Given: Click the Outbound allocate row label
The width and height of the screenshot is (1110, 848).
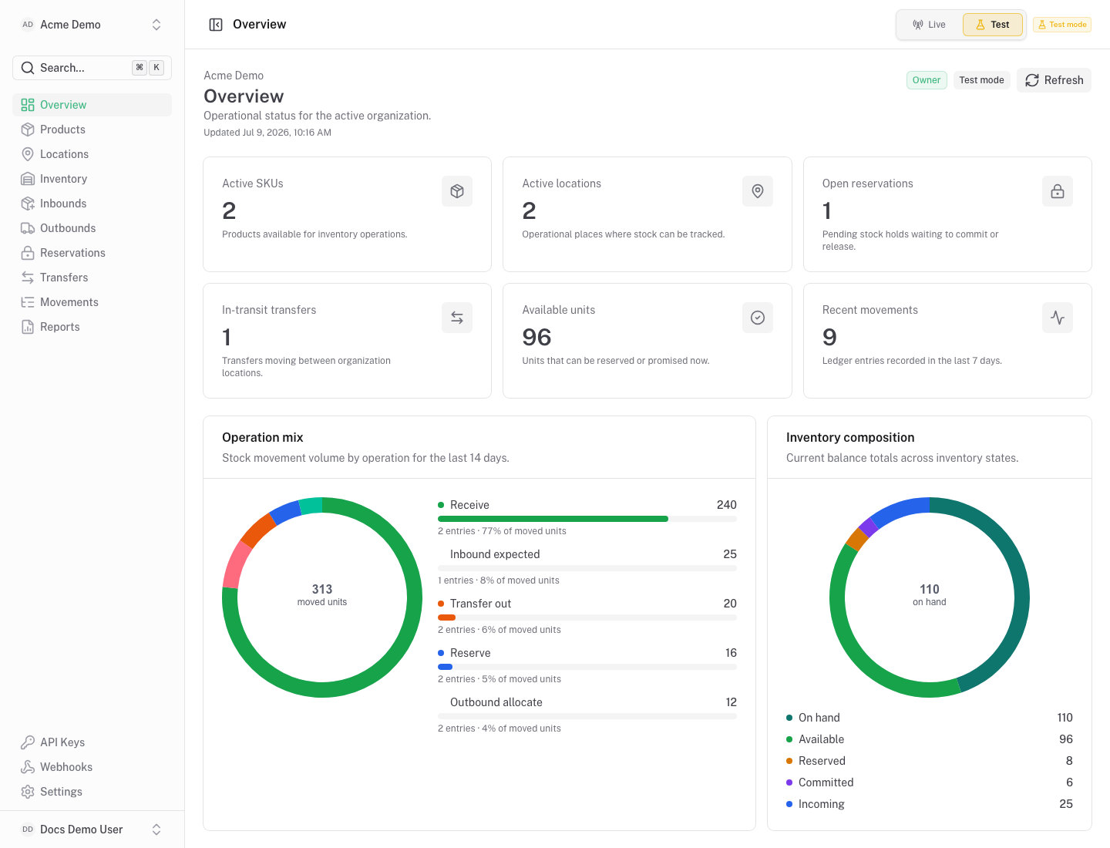Looking at the screenshot, I should [x=496, y=702].
